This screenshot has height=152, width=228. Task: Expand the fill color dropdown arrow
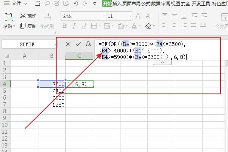coord(127,26)
